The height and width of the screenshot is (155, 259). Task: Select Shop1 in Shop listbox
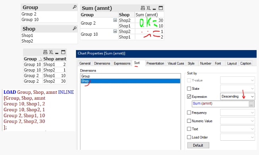point(49,35)
